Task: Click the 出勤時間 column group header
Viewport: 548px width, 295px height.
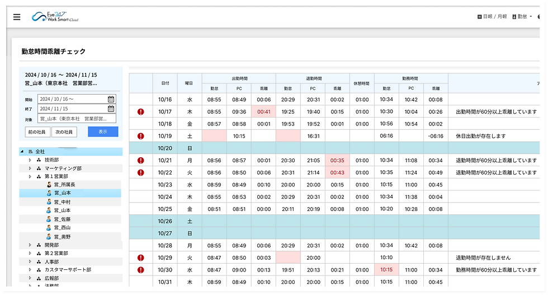Action: coord(239,79)
